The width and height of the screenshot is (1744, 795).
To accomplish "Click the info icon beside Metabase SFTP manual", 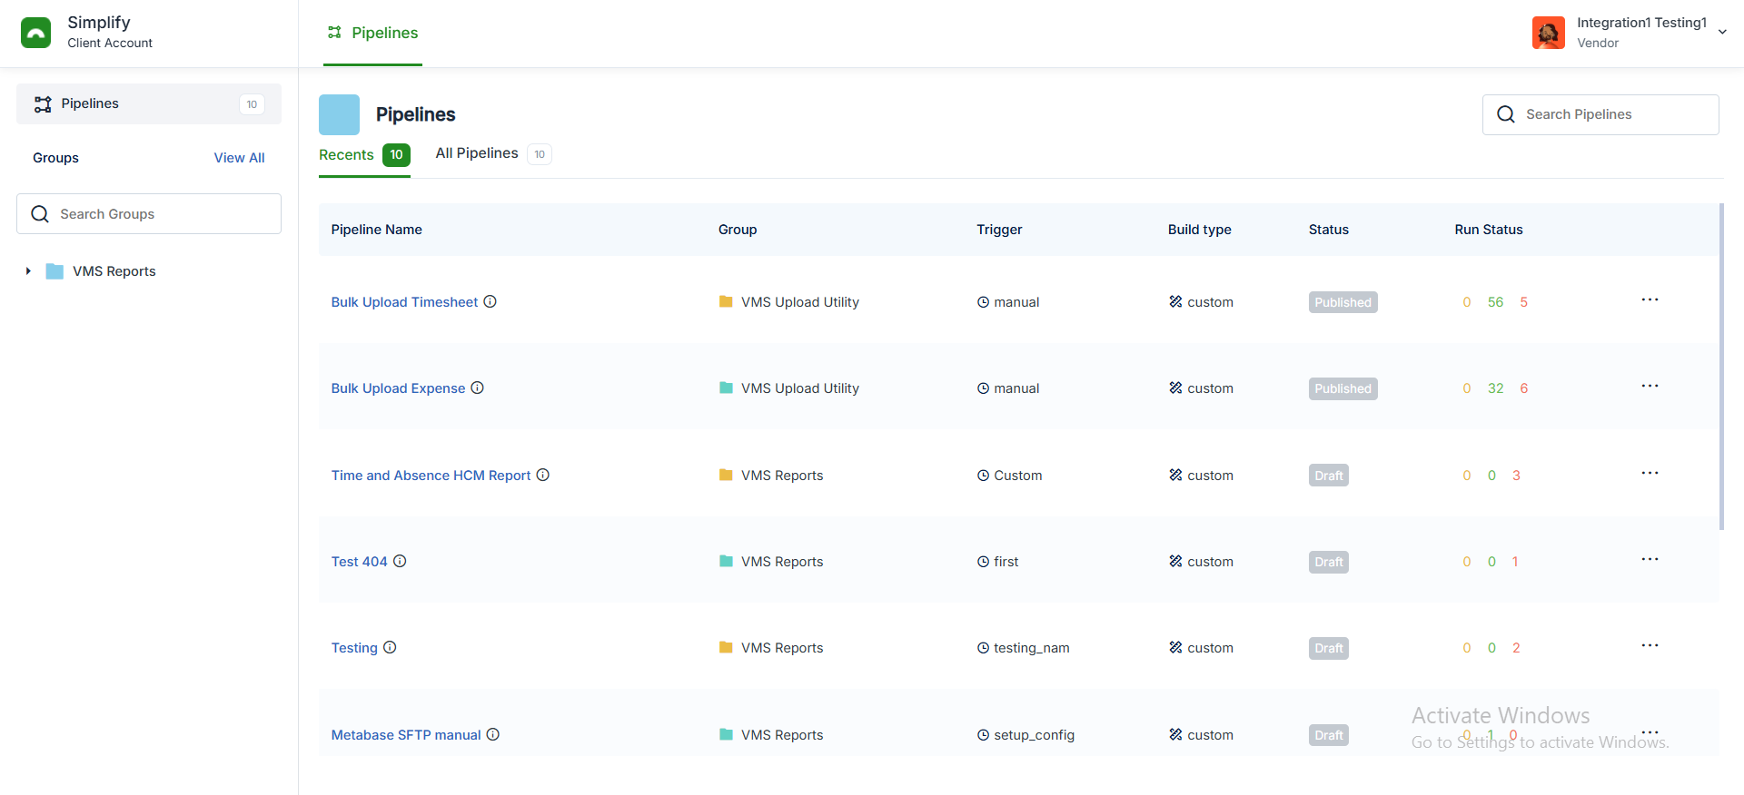I will pyautogui.click(x=493, y=735).
